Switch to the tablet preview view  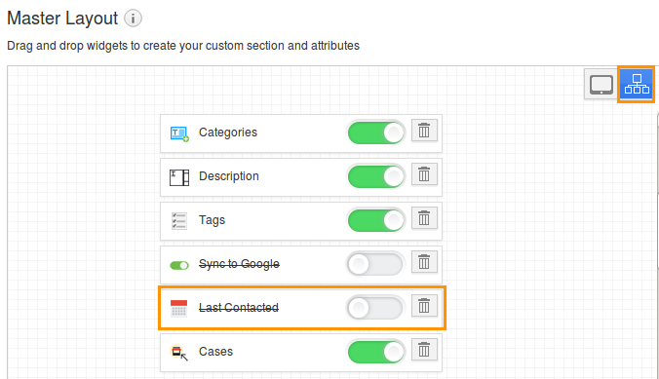point(601,85)
